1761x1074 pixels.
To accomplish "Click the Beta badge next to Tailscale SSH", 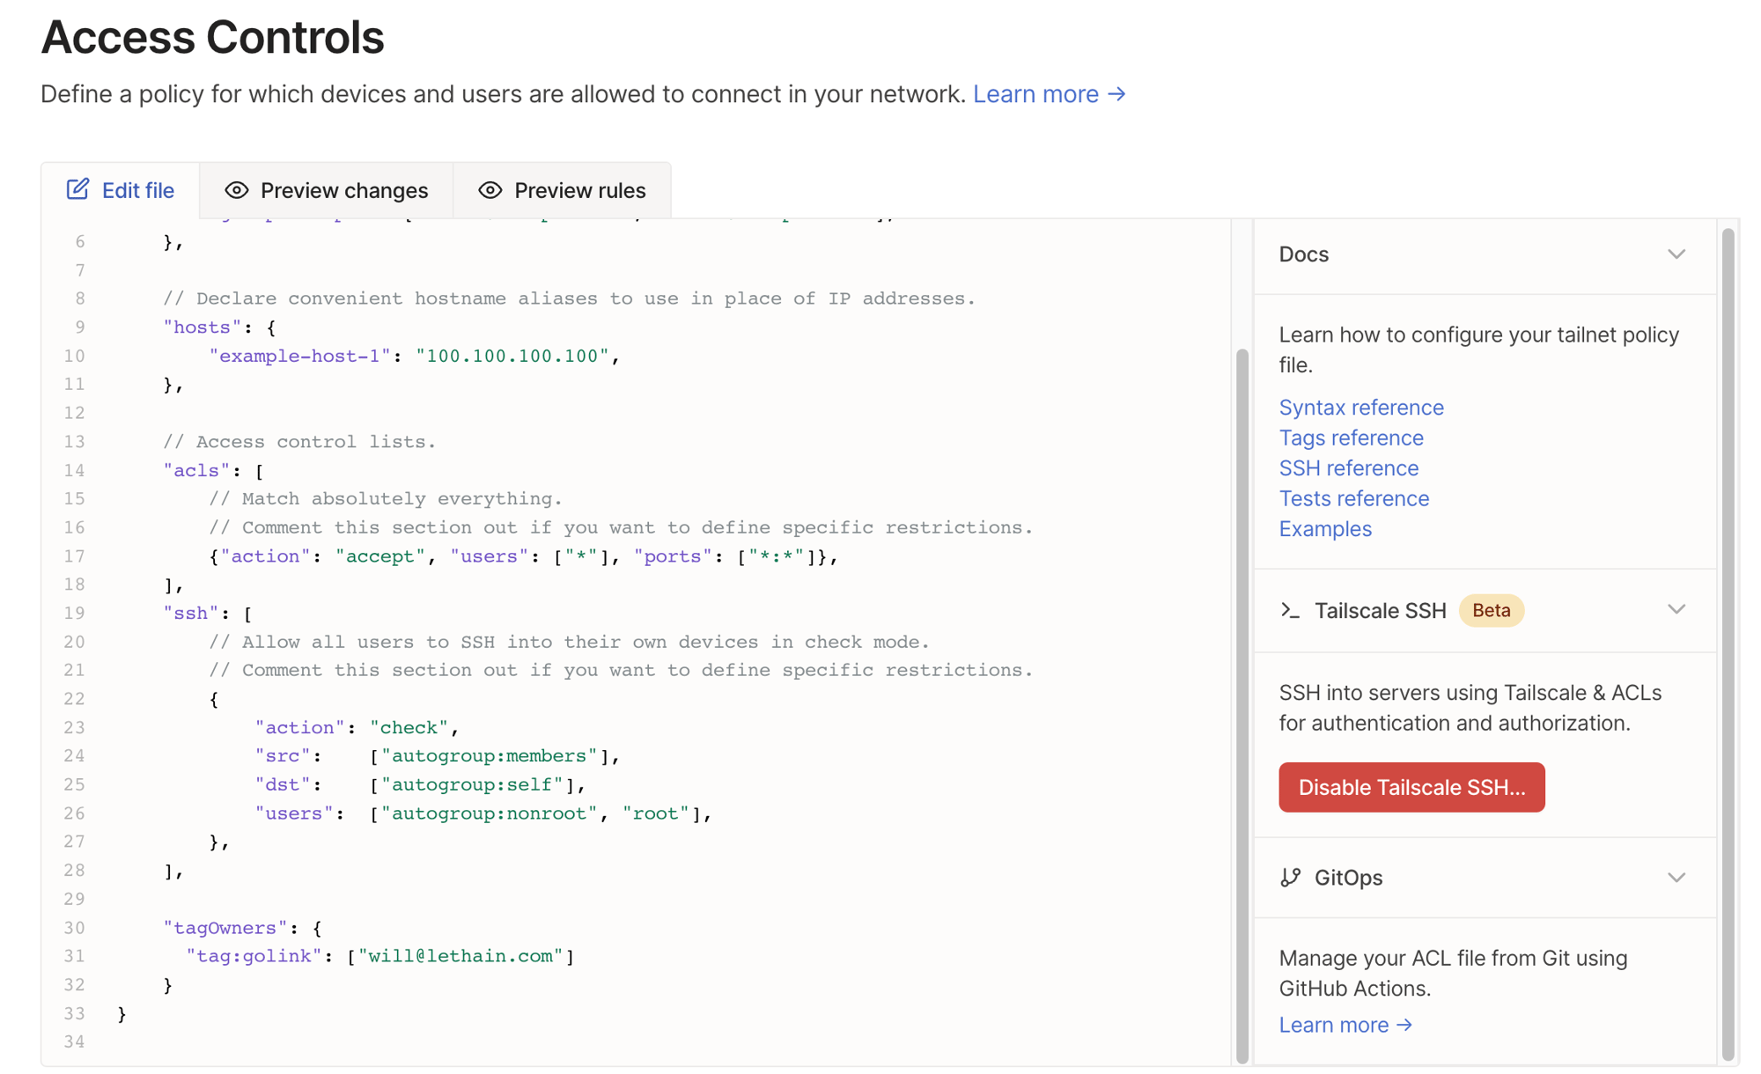I will (1491, 609).
